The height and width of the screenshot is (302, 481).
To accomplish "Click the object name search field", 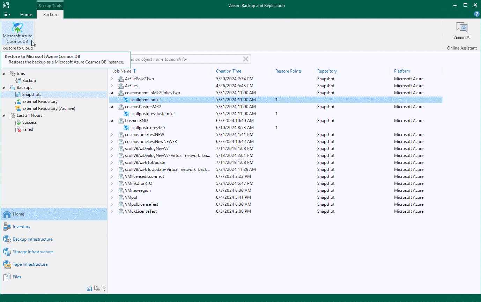I will [x=185, y=59].
